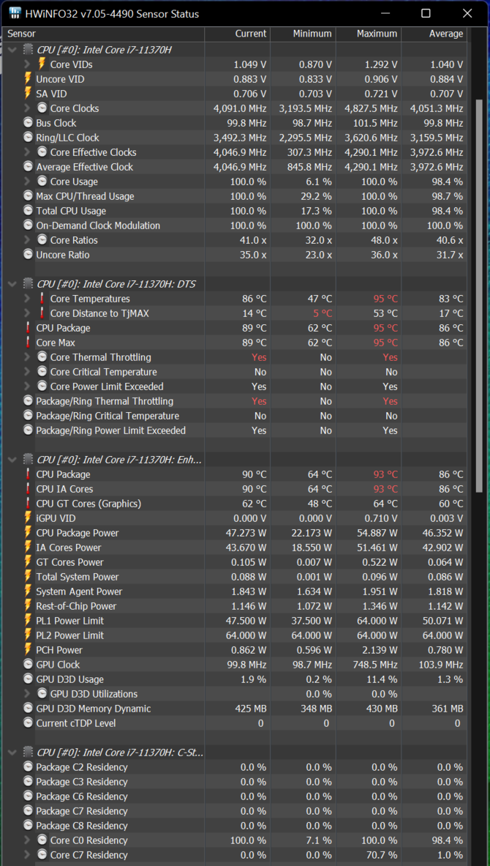Select the Core Critical Temperature row
Image resolution: width=490 pixels, height=866 pixels.
point(235,372)
